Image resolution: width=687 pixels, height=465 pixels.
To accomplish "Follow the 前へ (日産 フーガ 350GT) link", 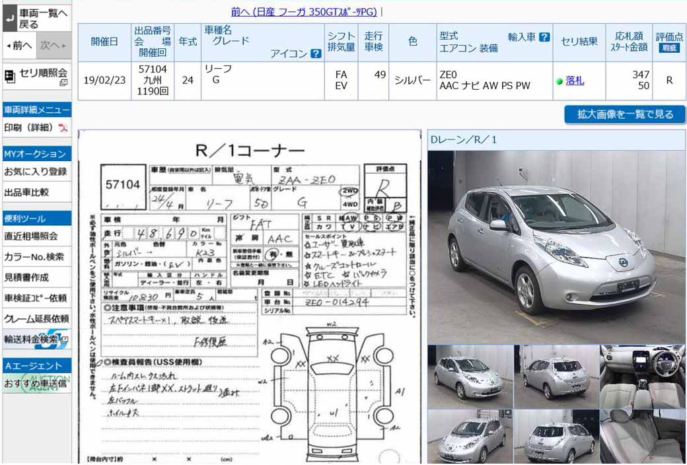I will tap(304, 12).
